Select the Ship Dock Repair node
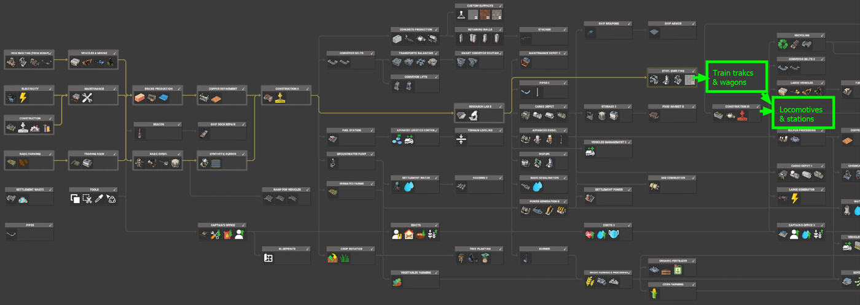Screen dimensions: 860x305 tap(222, 131)
